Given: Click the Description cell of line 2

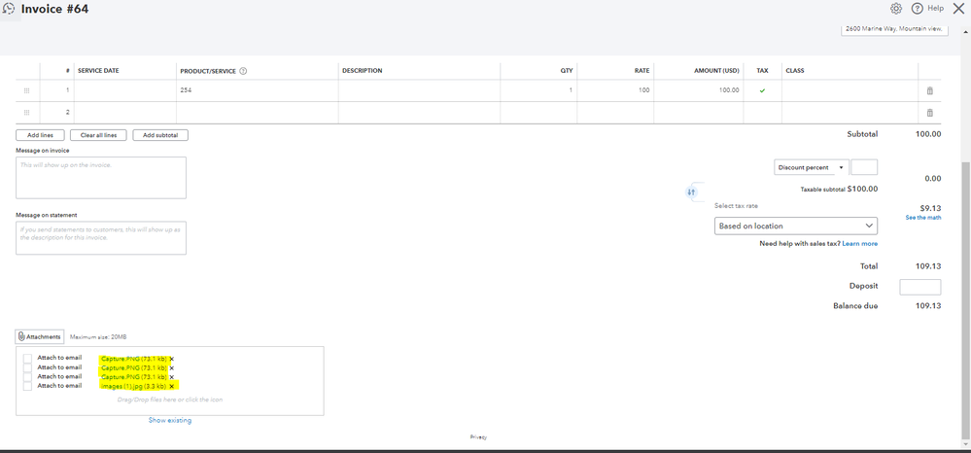Looking at the screenshot, I should (419, 113).
